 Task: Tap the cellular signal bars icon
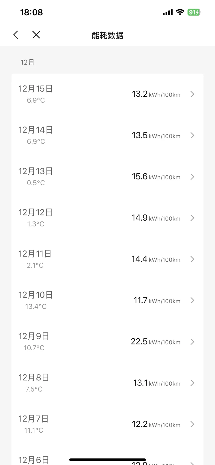pyautogui.click(x=168, y=12)
